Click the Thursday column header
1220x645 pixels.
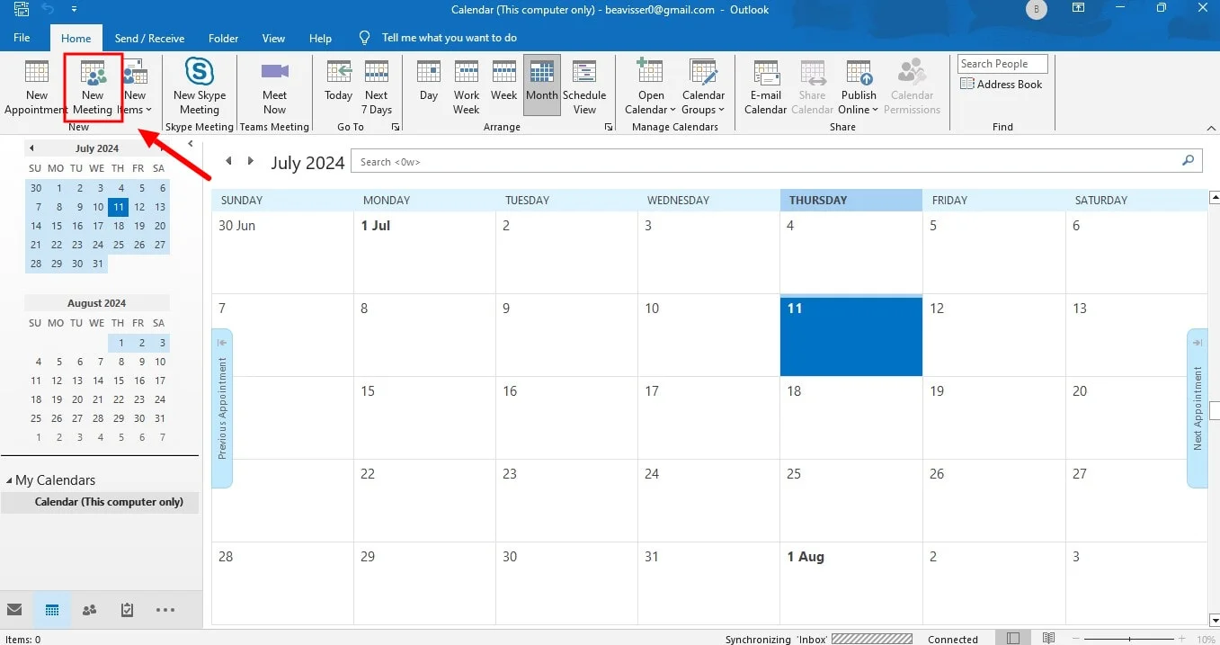click(x=851, y=201)
